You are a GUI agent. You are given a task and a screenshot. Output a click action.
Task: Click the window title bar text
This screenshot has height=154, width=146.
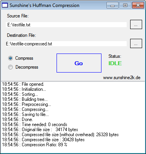point(45,5)
